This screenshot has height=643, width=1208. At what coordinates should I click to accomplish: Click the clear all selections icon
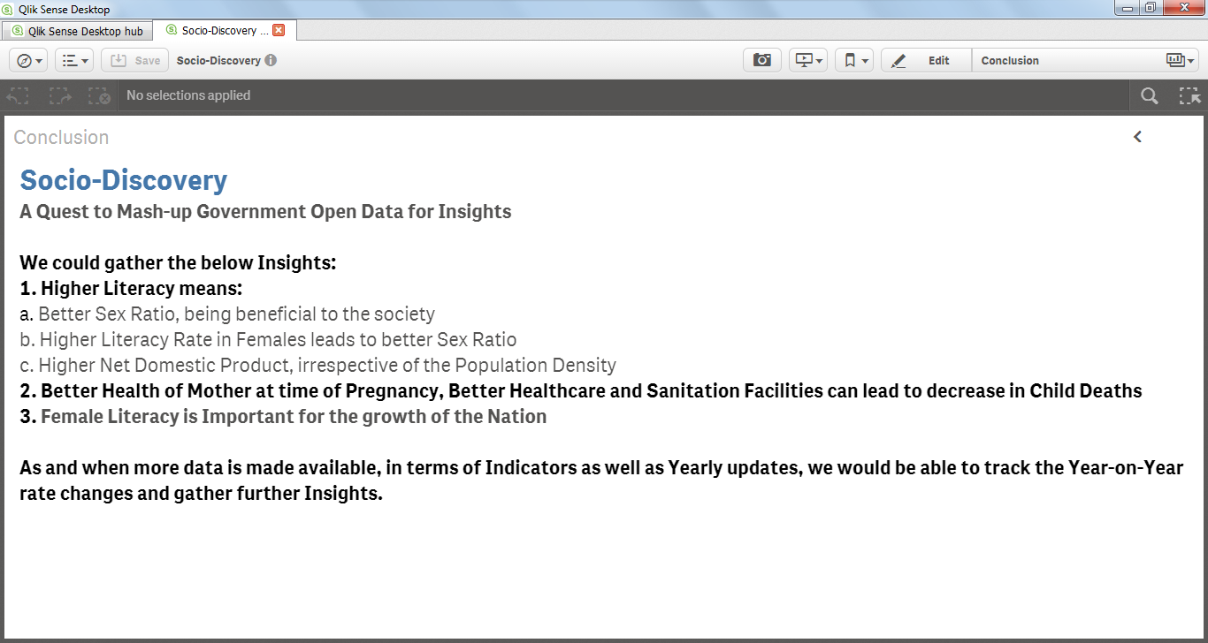coord(100,95)
